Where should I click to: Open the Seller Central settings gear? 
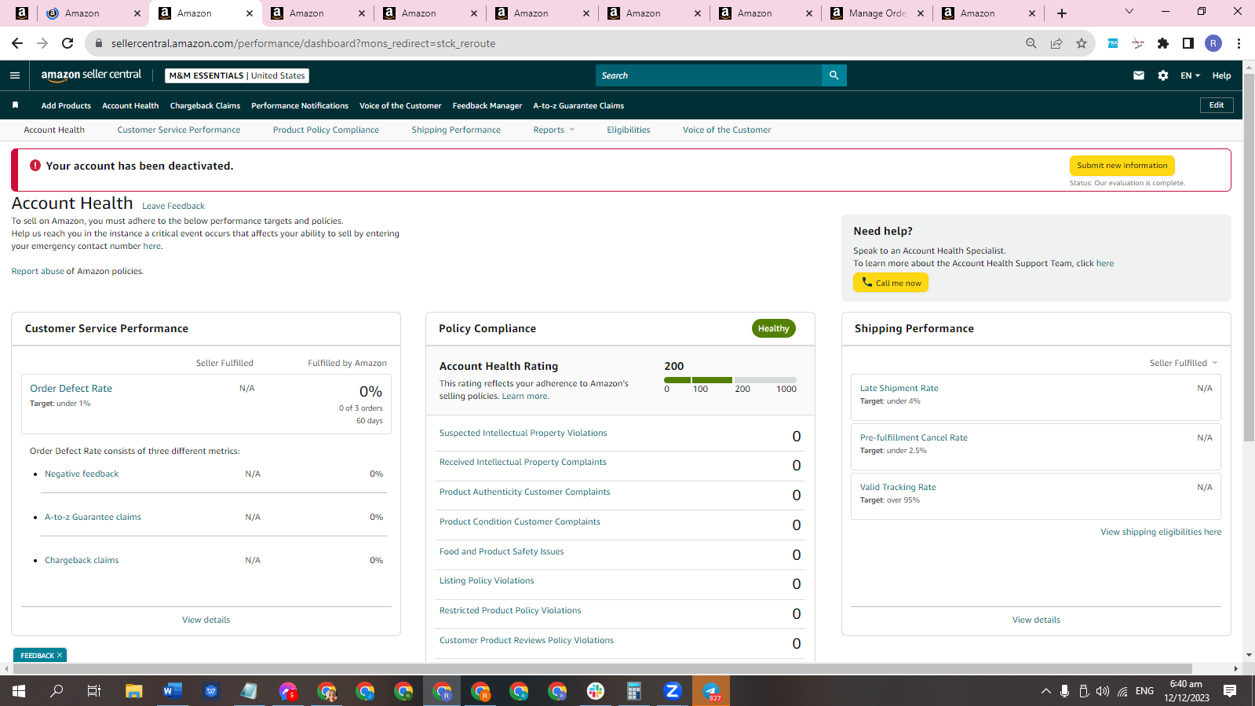[x=1163, y=75]
